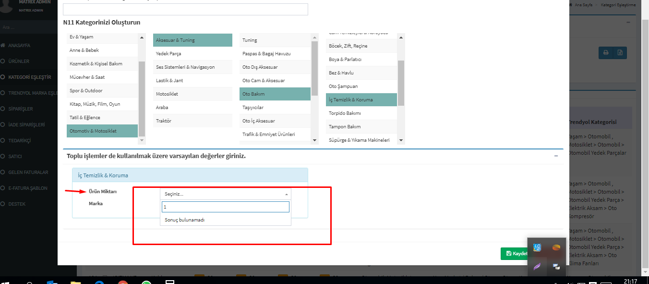The height and width of the screenshot is (284, 649).
Task: Collapse the Toplu işlemler section with minus
Action: coord(556,156)
